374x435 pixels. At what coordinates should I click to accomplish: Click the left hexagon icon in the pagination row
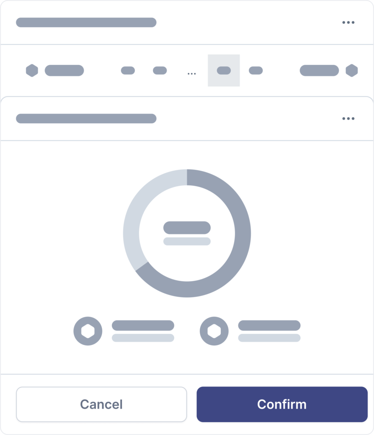coord(32,71)
